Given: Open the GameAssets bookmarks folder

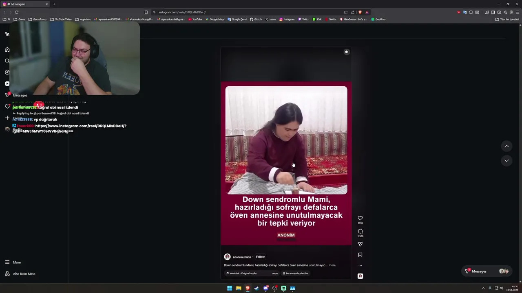Looking at the screenshot, I should pos(38,19).
